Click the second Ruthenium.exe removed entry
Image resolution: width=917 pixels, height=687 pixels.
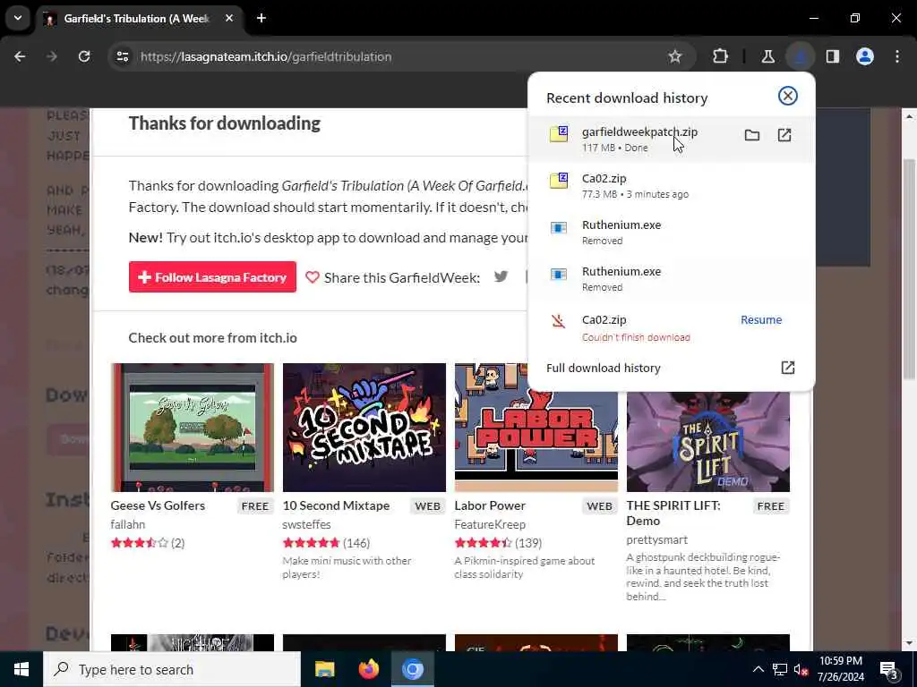[x=671, y=279]
